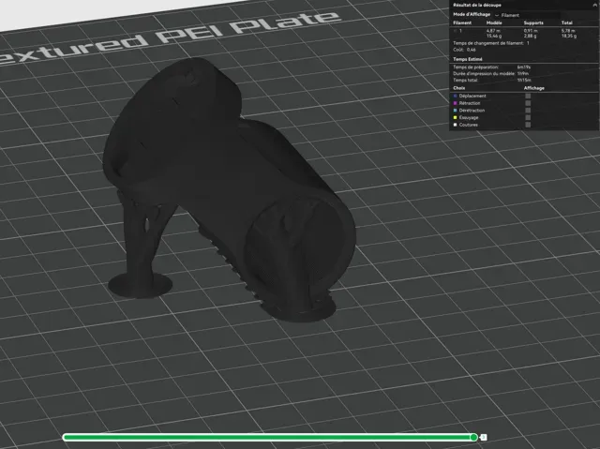Toggle Déplacement display checkbox
Screen dimensions: 600x449
point(528,96)
